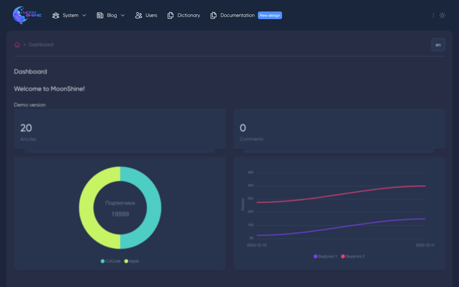The height and width of the screenshot is (287, 459).
Task: Expand the Blog menu chevron
Action: pyautogui.click(x=123, y=15)
